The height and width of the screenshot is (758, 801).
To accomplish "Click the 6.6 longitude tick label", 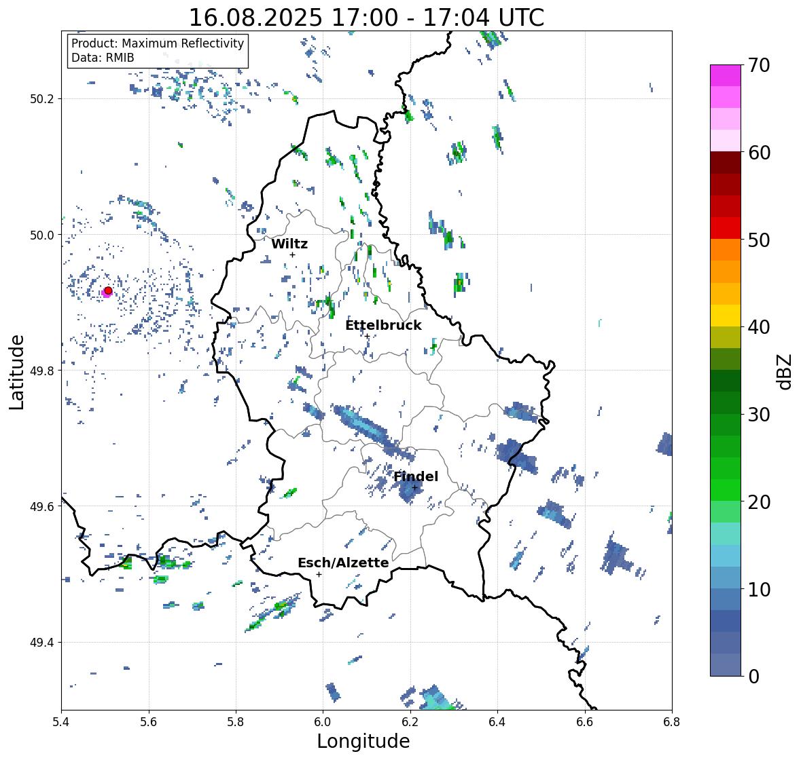I will [x=585, y=722].
